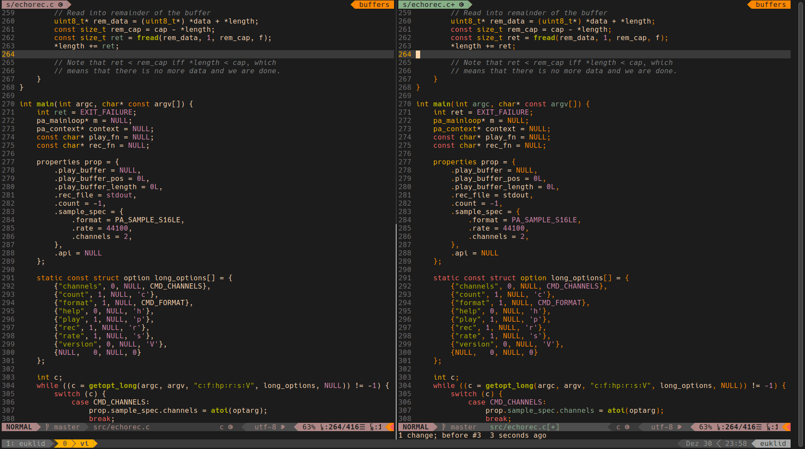Click the utf-8 encoding segment in right status line
Image resolution: width=805 pixels, height=449 pixels.
(662, 427)
